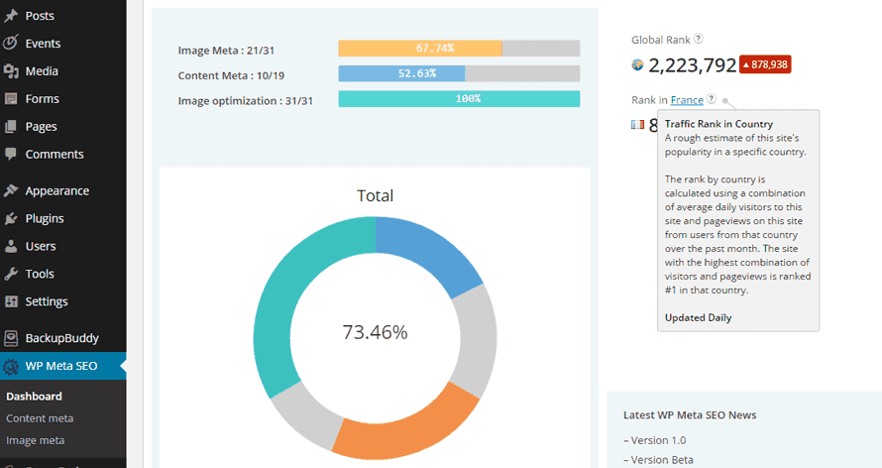Click the Forms icon in sidebar
Image resolution: width=882 pixels, height=468 pixels.
[11, 99]
